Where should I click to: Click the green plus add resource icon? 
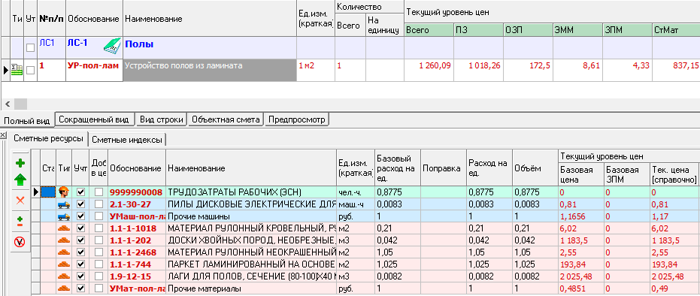[x=20, y=164]
